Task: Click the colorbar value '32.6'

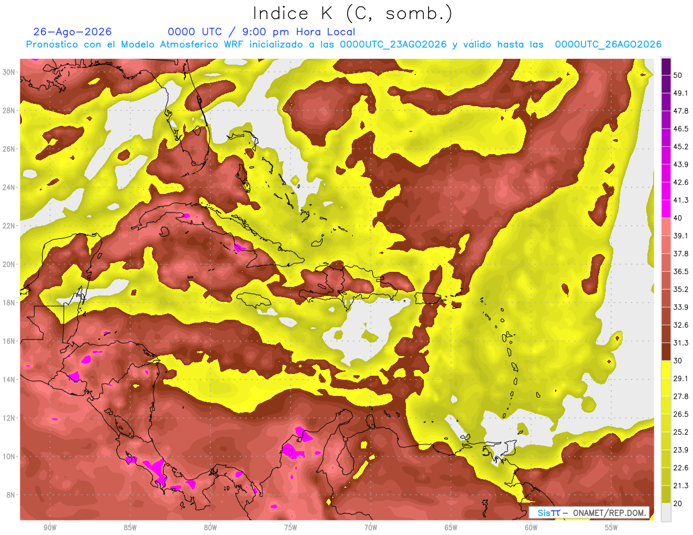Action: 681,325
